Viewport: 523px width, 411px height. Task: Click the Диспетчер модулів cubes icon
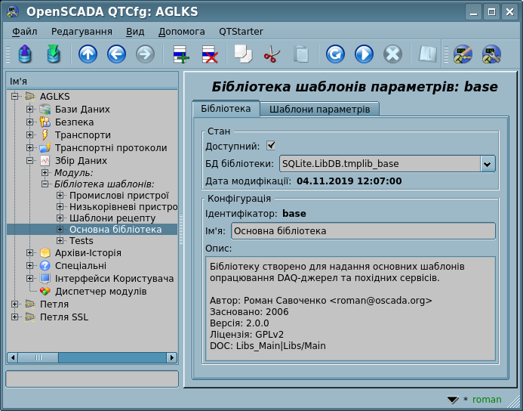[45, 292]
